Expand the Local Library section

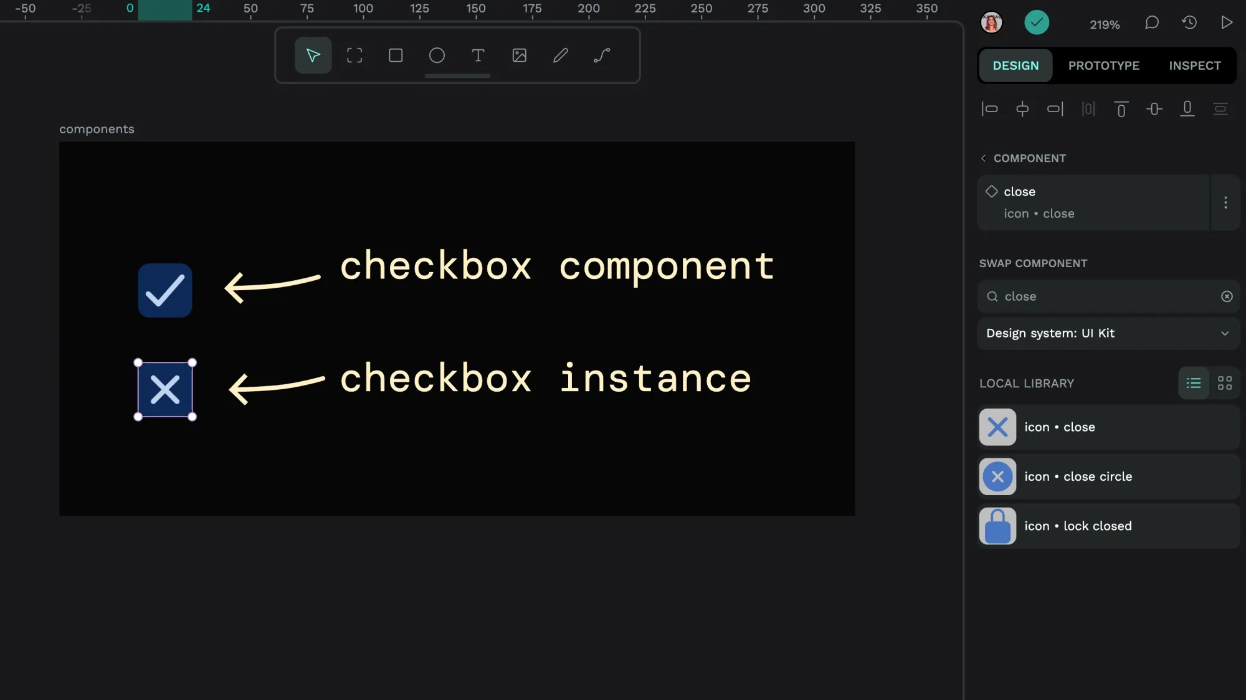click(1025, 382)
